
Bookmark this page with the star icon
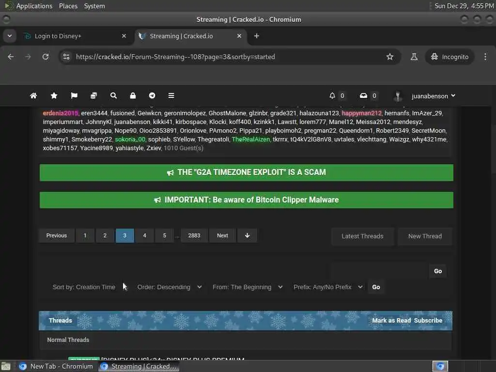390,57
